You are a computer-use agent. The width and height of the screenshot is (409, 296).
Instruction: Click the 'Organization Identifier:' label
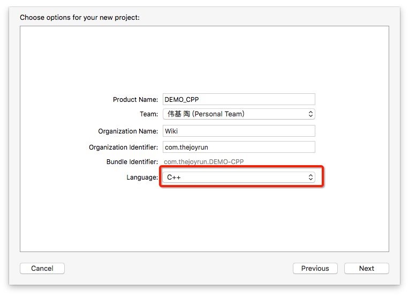coord(123,147)
